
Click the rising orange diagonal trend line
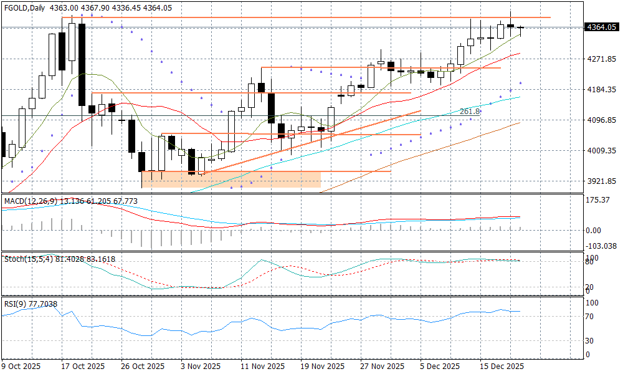[x=311, y=142]
